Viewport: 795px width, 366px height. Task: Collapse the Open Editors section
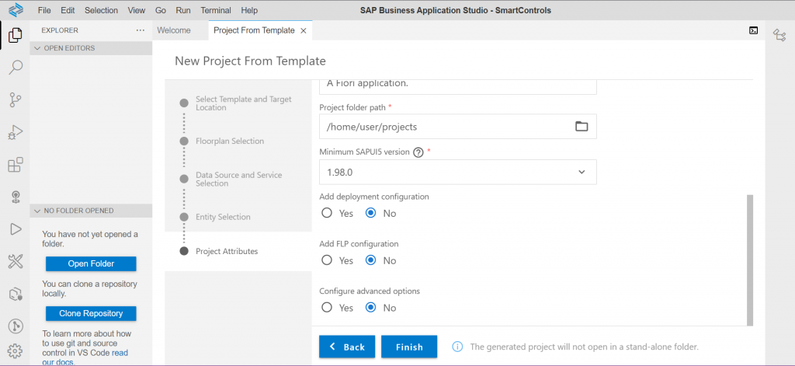[x=91, y=48]
